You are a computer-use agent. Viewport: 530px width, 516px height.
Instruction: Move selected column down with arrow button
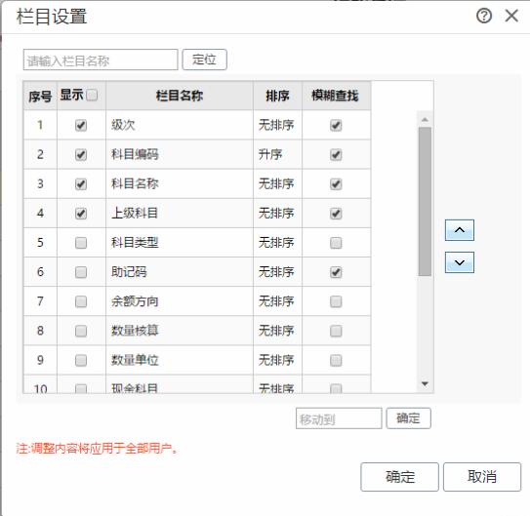coord(460,262)
